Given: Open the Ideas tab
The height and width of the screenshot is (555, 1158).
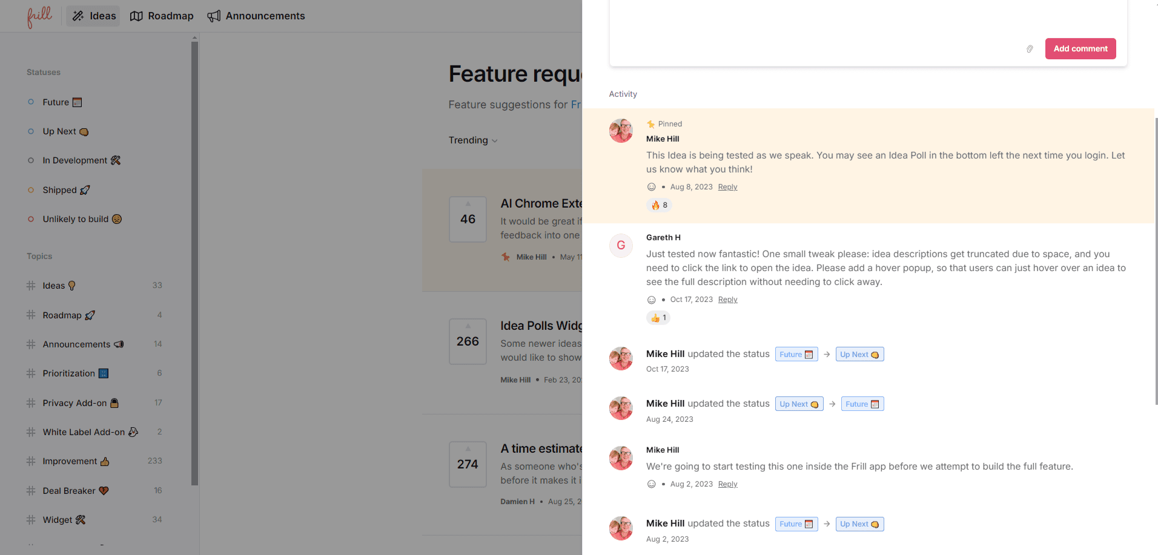Looking at the screenshot, I should [x=94, y=16].
